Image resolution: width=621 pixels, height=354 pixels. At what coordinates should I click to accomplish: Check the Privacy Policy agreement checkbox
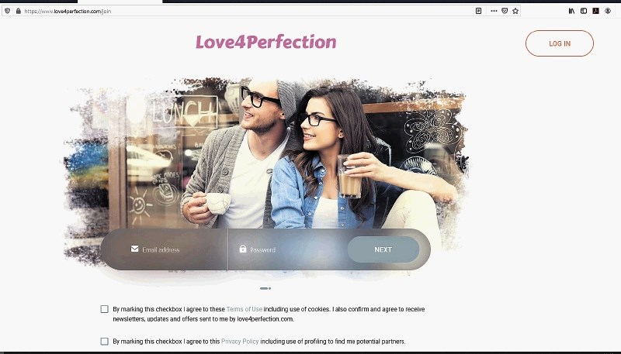click(105, 341)
